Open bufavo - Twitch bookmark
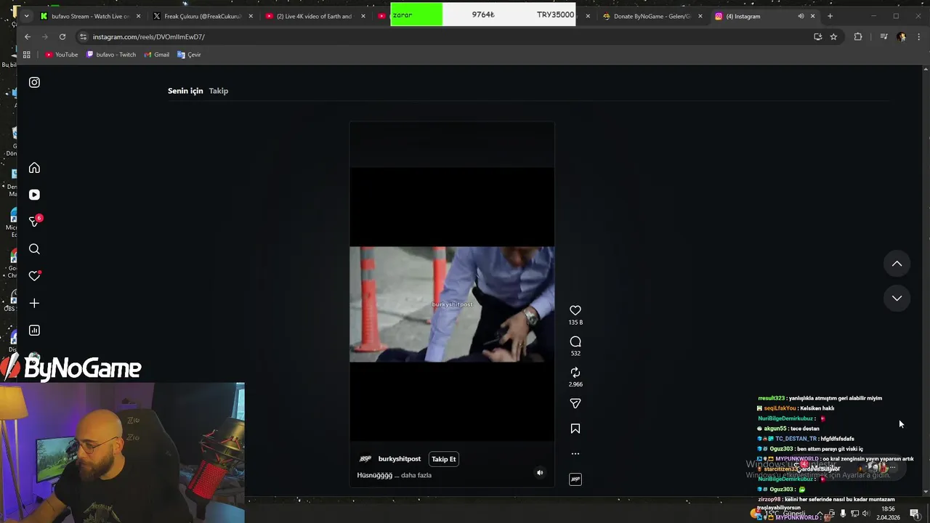The width and height of the screenshot is (930, 523). pyautogui.click(x=111, y=54)
